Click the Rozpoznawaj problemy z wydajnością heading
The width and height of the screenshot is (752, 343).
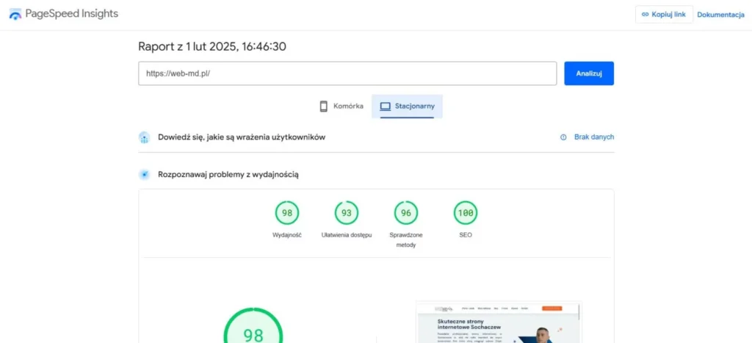(x=228, y=175)
